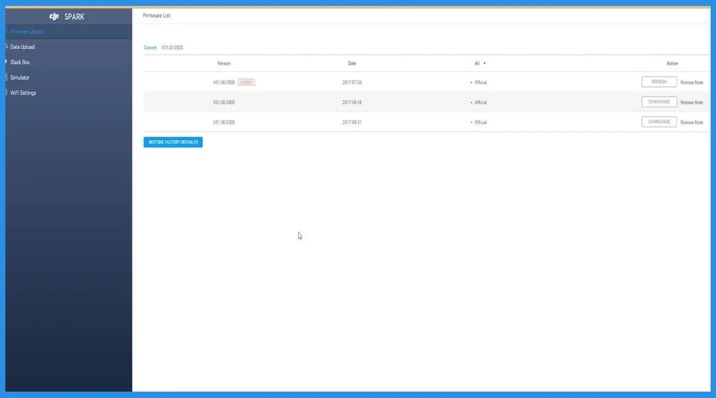Select version V01.00.0300 in the list
716x398 pixels.
click(x=224, y=123)
